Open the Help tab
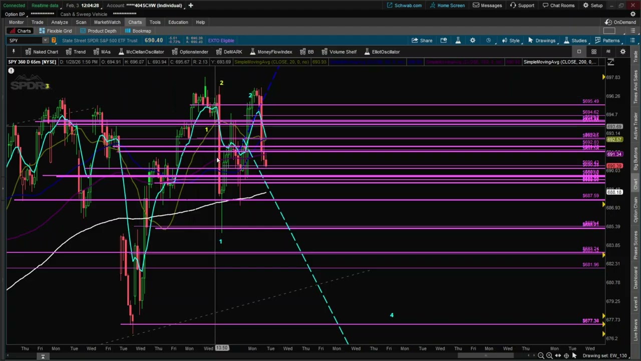The height and width of the screenshot is (361, 641). click(x=200, y=22)
